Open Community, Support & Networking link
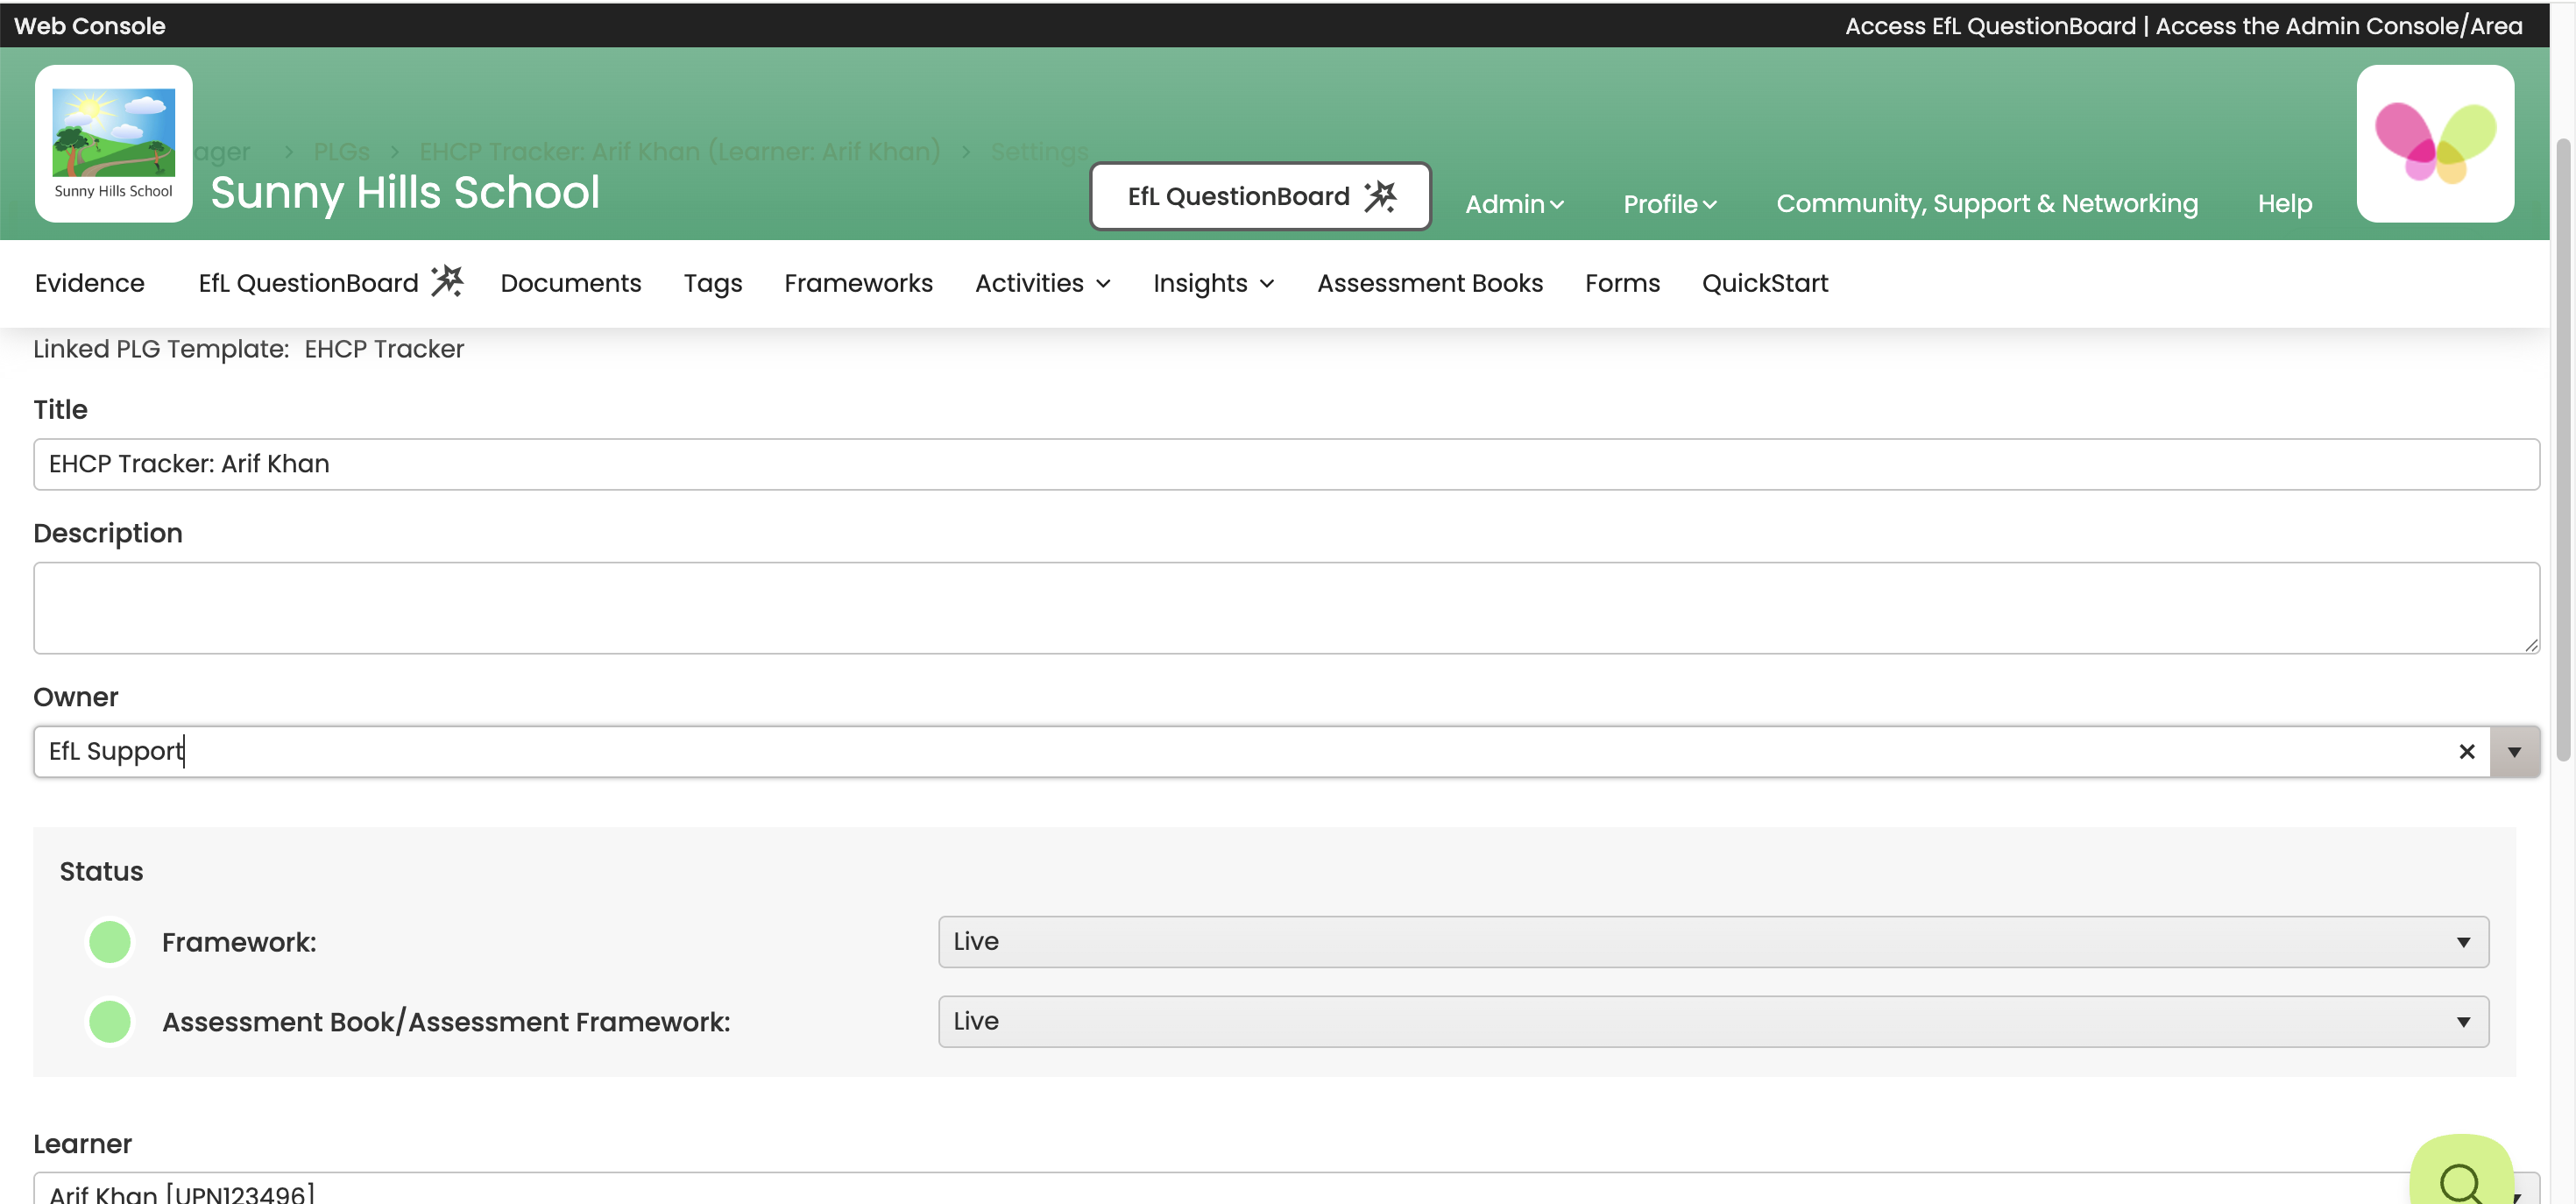 (1986, 203)
